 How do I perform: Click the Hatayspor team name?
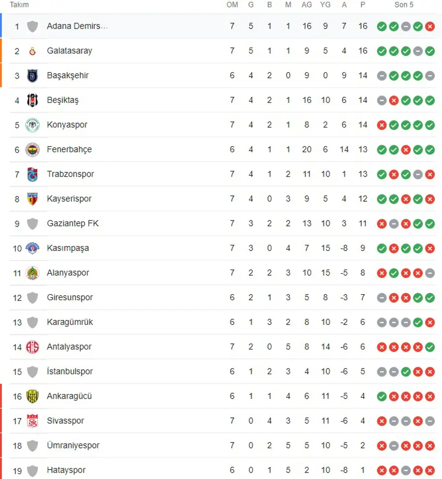click(x=66, y=470)
